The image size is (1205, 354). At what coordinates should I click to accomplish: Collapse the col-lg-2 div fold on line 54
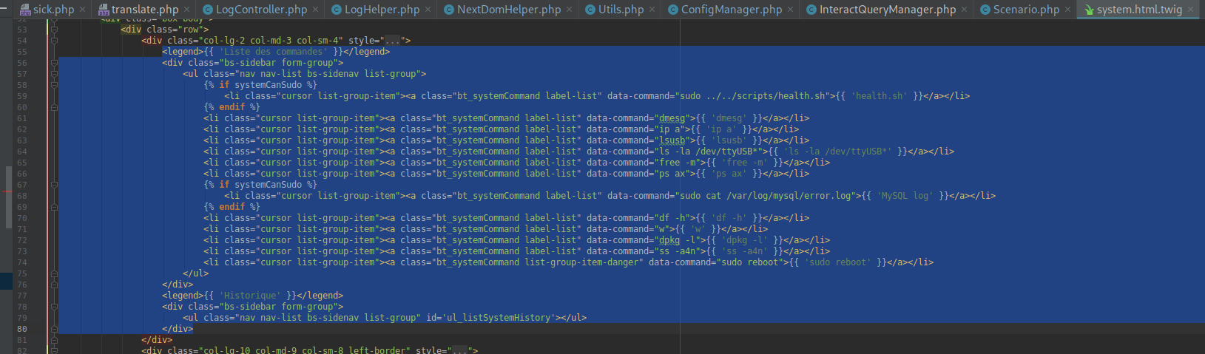[54, 41]
